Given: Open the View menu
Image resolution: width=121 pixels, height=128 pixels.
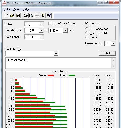Looking at the screenshot, I should (x=16, y=9).
